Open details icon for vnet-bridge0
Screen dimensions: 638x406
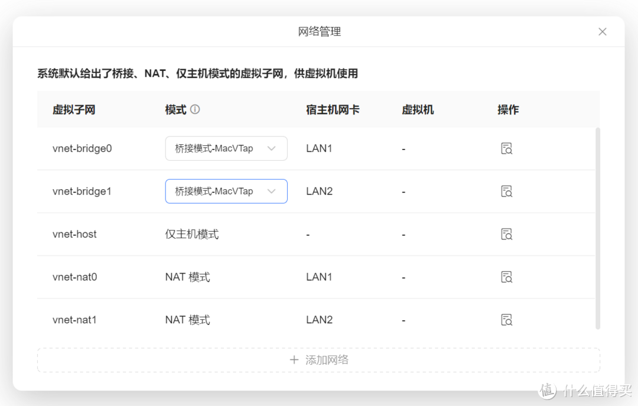tap(506, 149)
